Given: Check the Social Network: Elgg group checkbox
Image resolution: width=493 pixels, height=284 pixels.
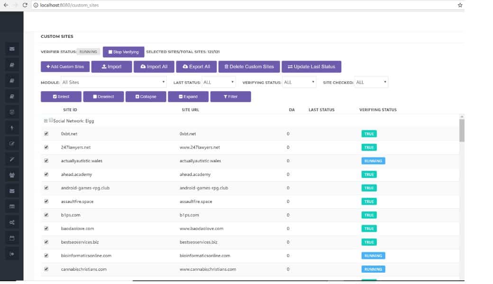Looking at the screenshot, I should pos(51,120).
